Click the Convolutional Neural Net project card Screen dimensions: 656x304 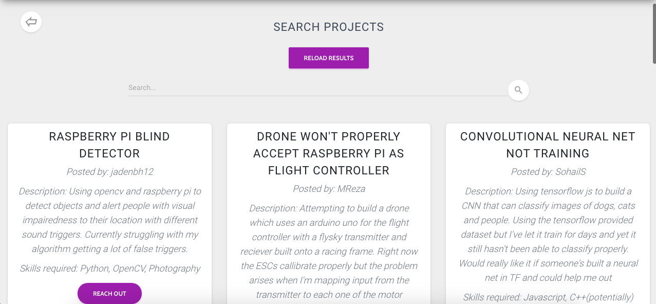tap(548, 213)
